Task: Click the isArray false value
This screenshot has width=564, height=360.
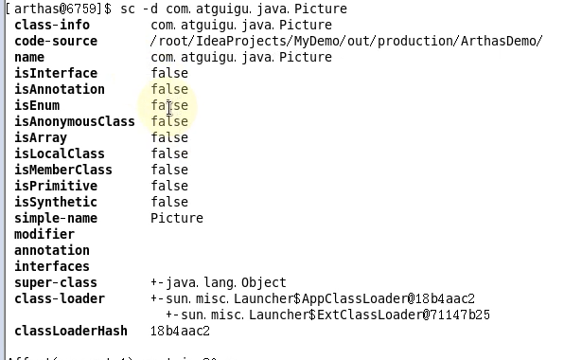Action: 169,137
